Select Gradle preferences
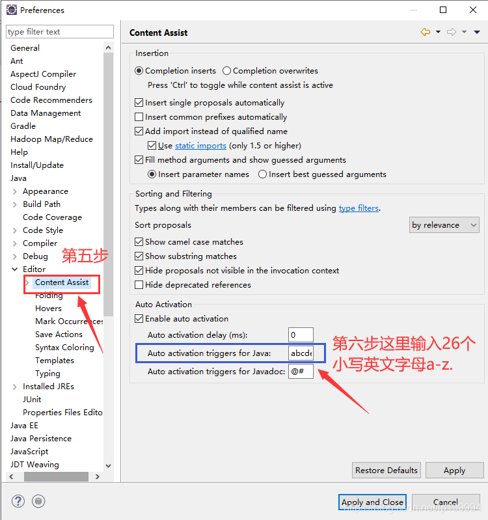 click(23, 126)
